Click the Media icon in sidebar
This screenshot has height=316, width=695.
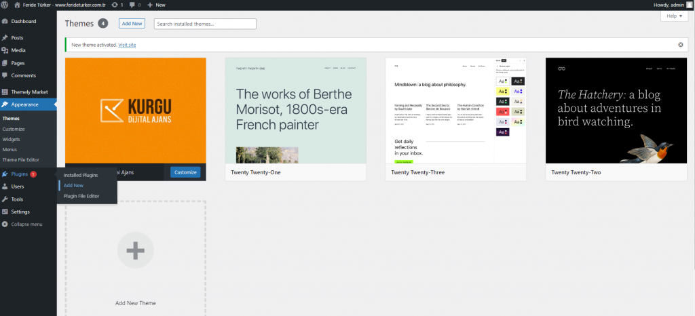(5, 50)
